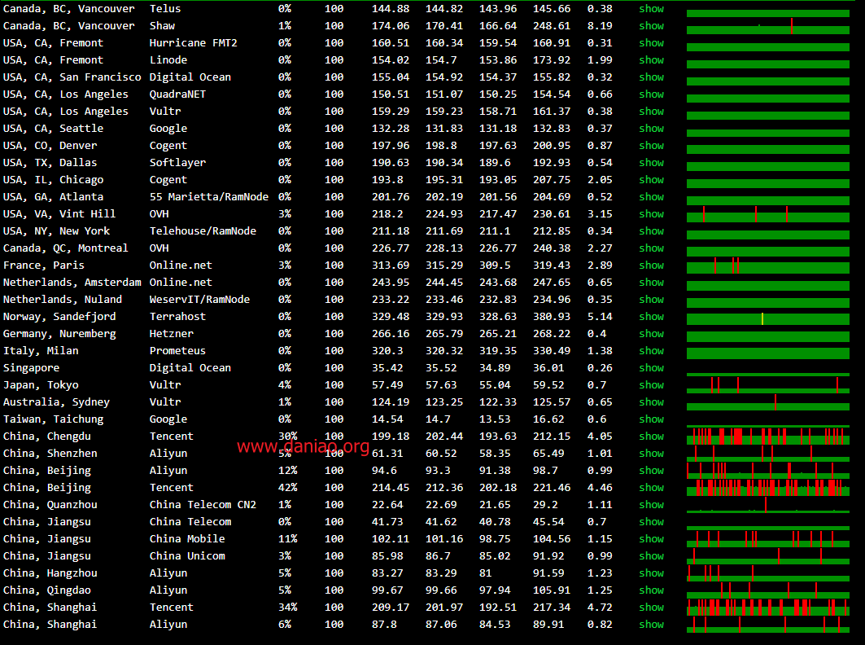Click the Vint Hill OVH latency graph
Screen dimensions: 865x645
(x=768, y=214)
